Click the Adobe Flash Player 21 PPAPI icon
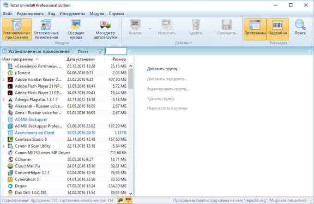The image size is (314, 204). coord(10,93)
